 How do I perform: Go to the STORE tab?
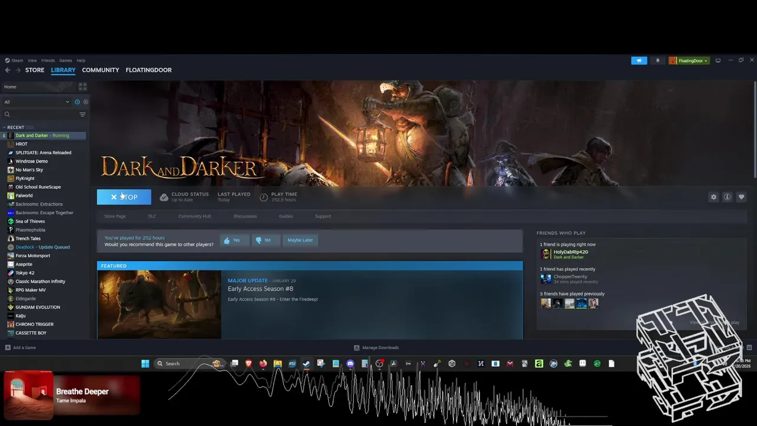click(35, 70)
